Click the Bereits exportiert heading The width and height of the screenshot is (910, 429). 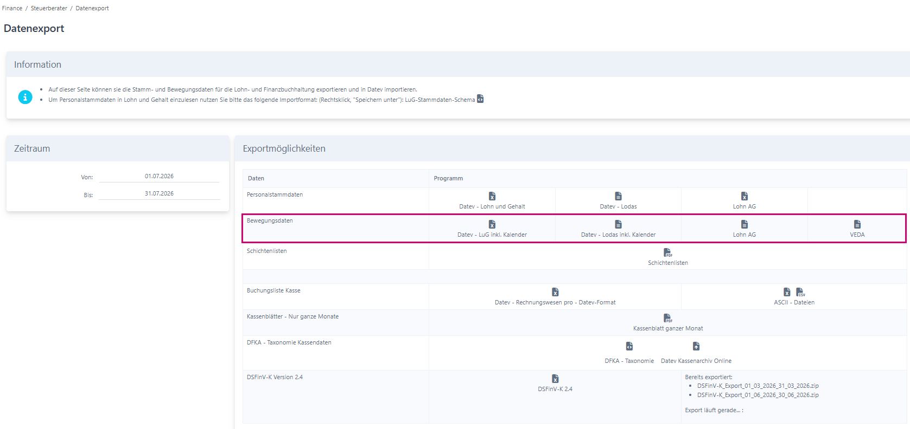click(x=709, y=377)
